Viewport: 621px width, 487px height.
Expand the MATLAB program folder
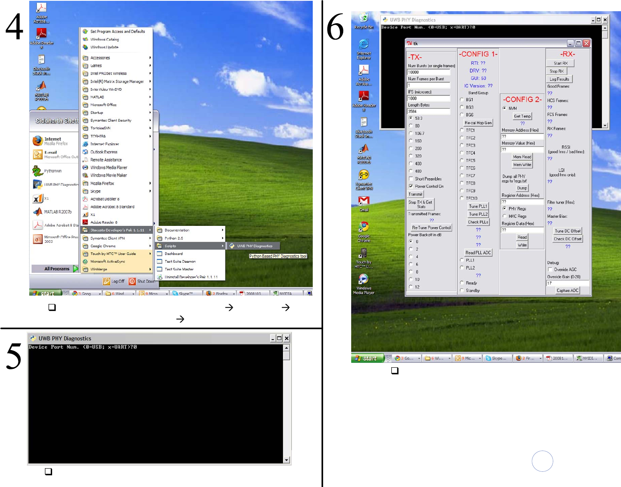(x=117, y=97)
